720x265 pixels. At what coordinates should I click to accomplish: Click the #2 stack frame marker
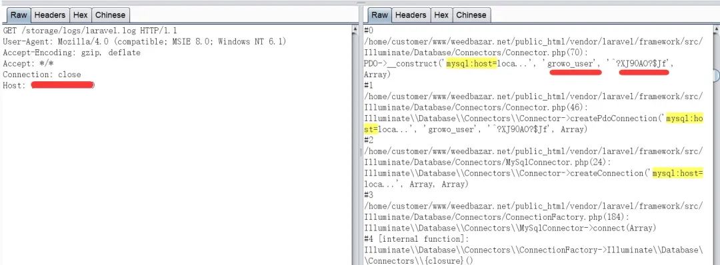click(x=369, y=140)
